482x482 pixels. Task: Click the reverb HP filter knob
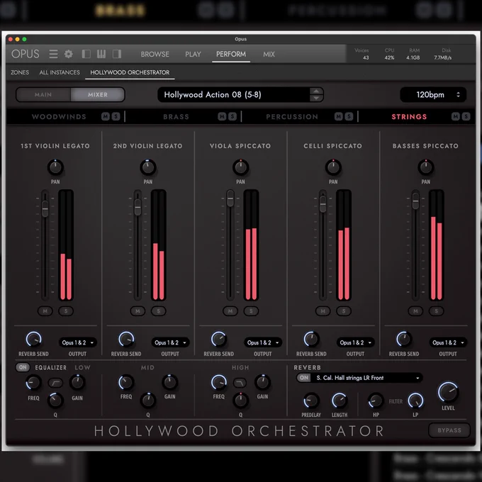(376, 400)
